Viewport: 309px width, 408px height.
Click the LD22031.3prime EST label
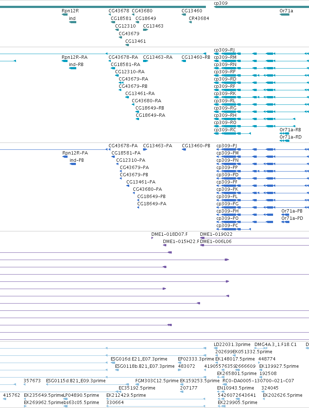[232, 344]
